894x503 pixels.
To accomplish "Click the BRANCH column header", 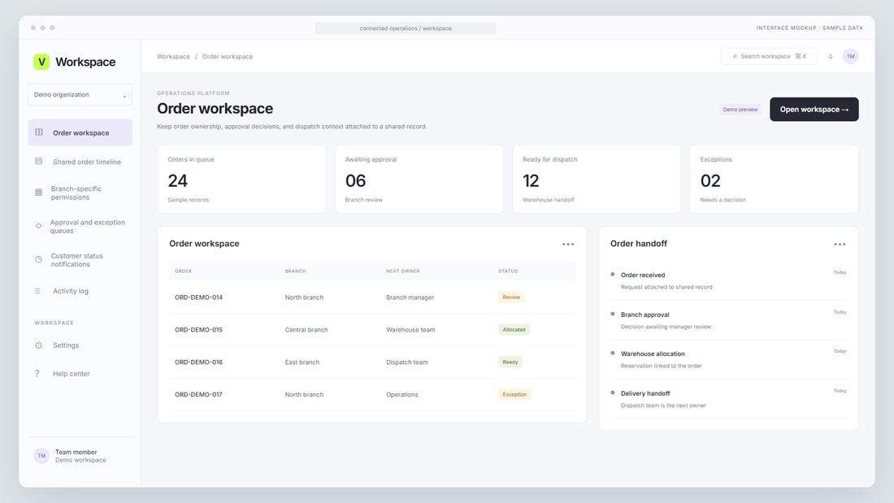I will (x=295, y=271).
